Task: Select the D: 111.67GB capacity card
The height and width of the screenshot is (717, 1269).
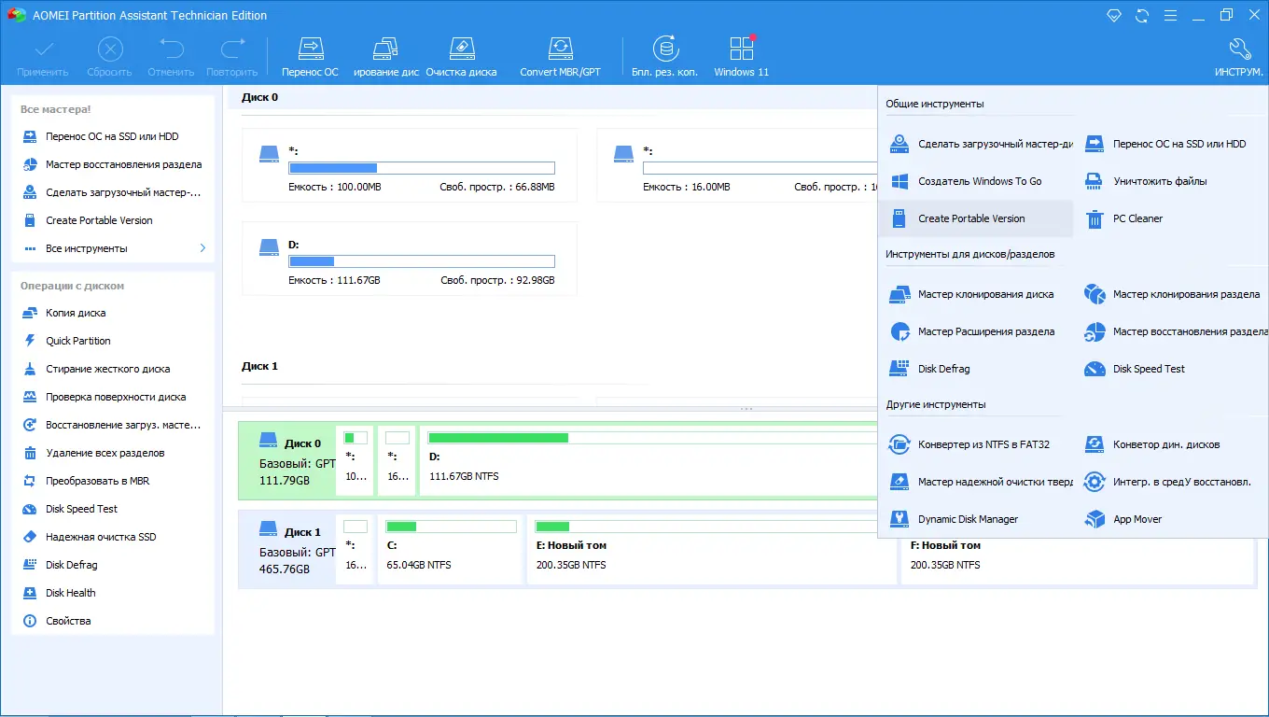Action: pyautogui.click(x=410, y=259)
